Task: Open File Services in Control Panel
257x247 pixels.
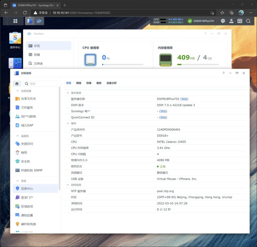Action: [x=35, y=107]
